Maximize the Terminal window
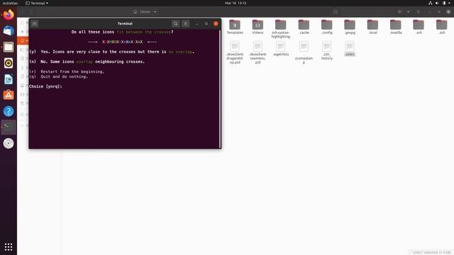 pos(206,23)
